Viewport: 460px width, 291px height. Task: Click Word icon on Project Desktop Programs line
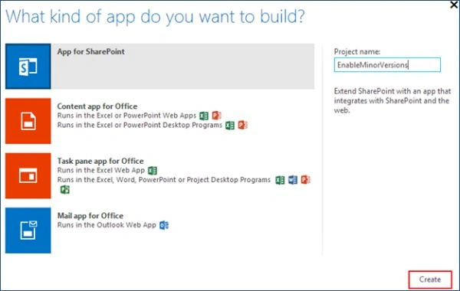(x=293, y=180)
